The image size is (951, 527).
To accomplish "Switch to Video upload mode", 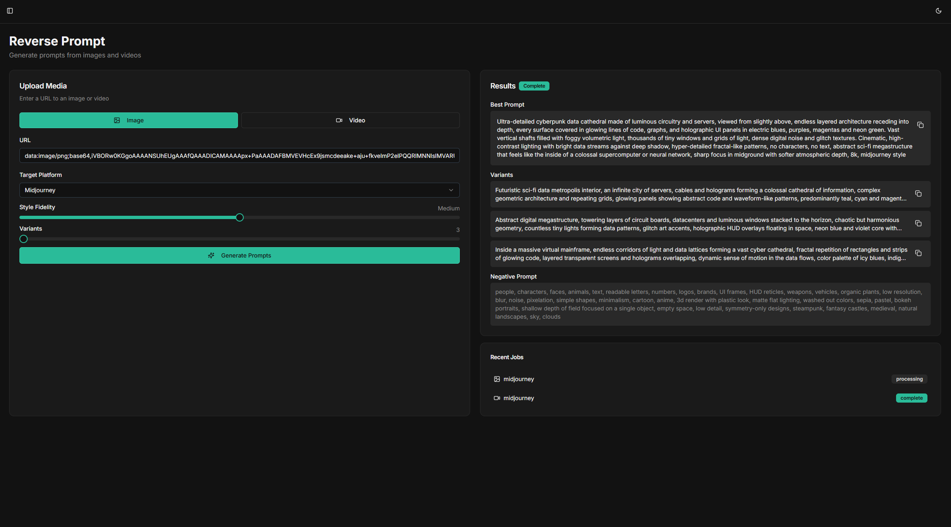I will (x=350, y=120).
